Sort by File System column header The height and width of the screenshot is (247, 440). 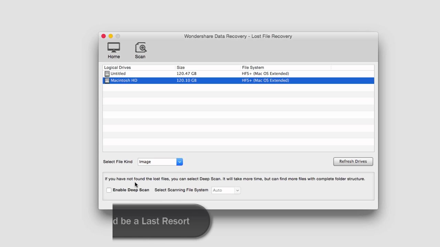tap(286, 68)
